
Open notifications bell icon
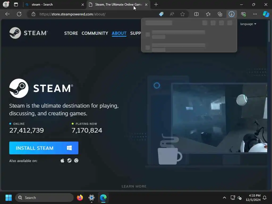click(265, 198)
